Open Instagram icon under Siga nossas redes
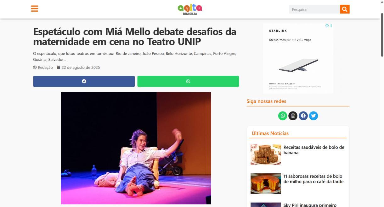The image size is (384, 207). 293,116
